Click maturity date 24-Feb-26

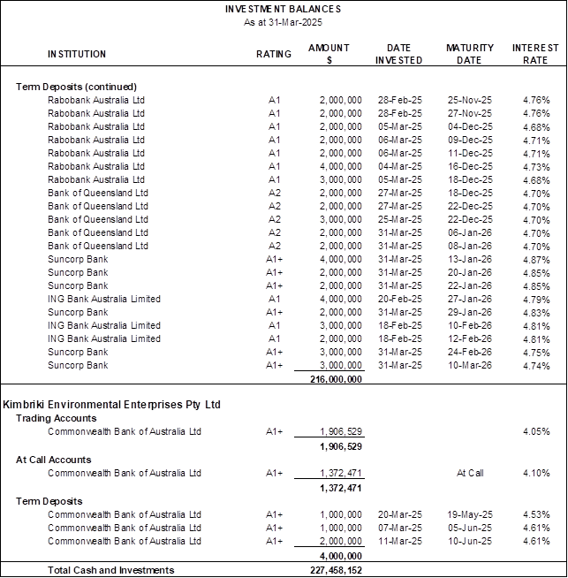point(470,353)
